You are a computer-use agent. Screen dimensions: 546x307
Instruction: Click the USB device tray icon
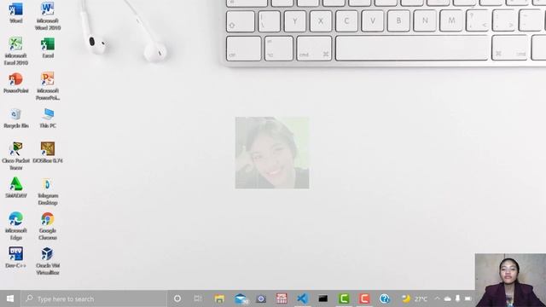pyautogui.click(x=458, y=298)
